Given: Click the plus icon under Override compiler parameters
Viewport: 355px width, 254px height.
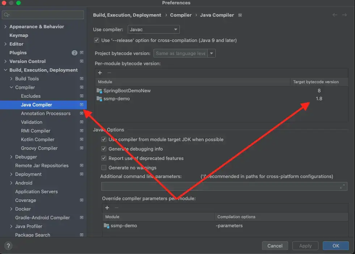Looking at the screenshot, I should tap(107, 208).
